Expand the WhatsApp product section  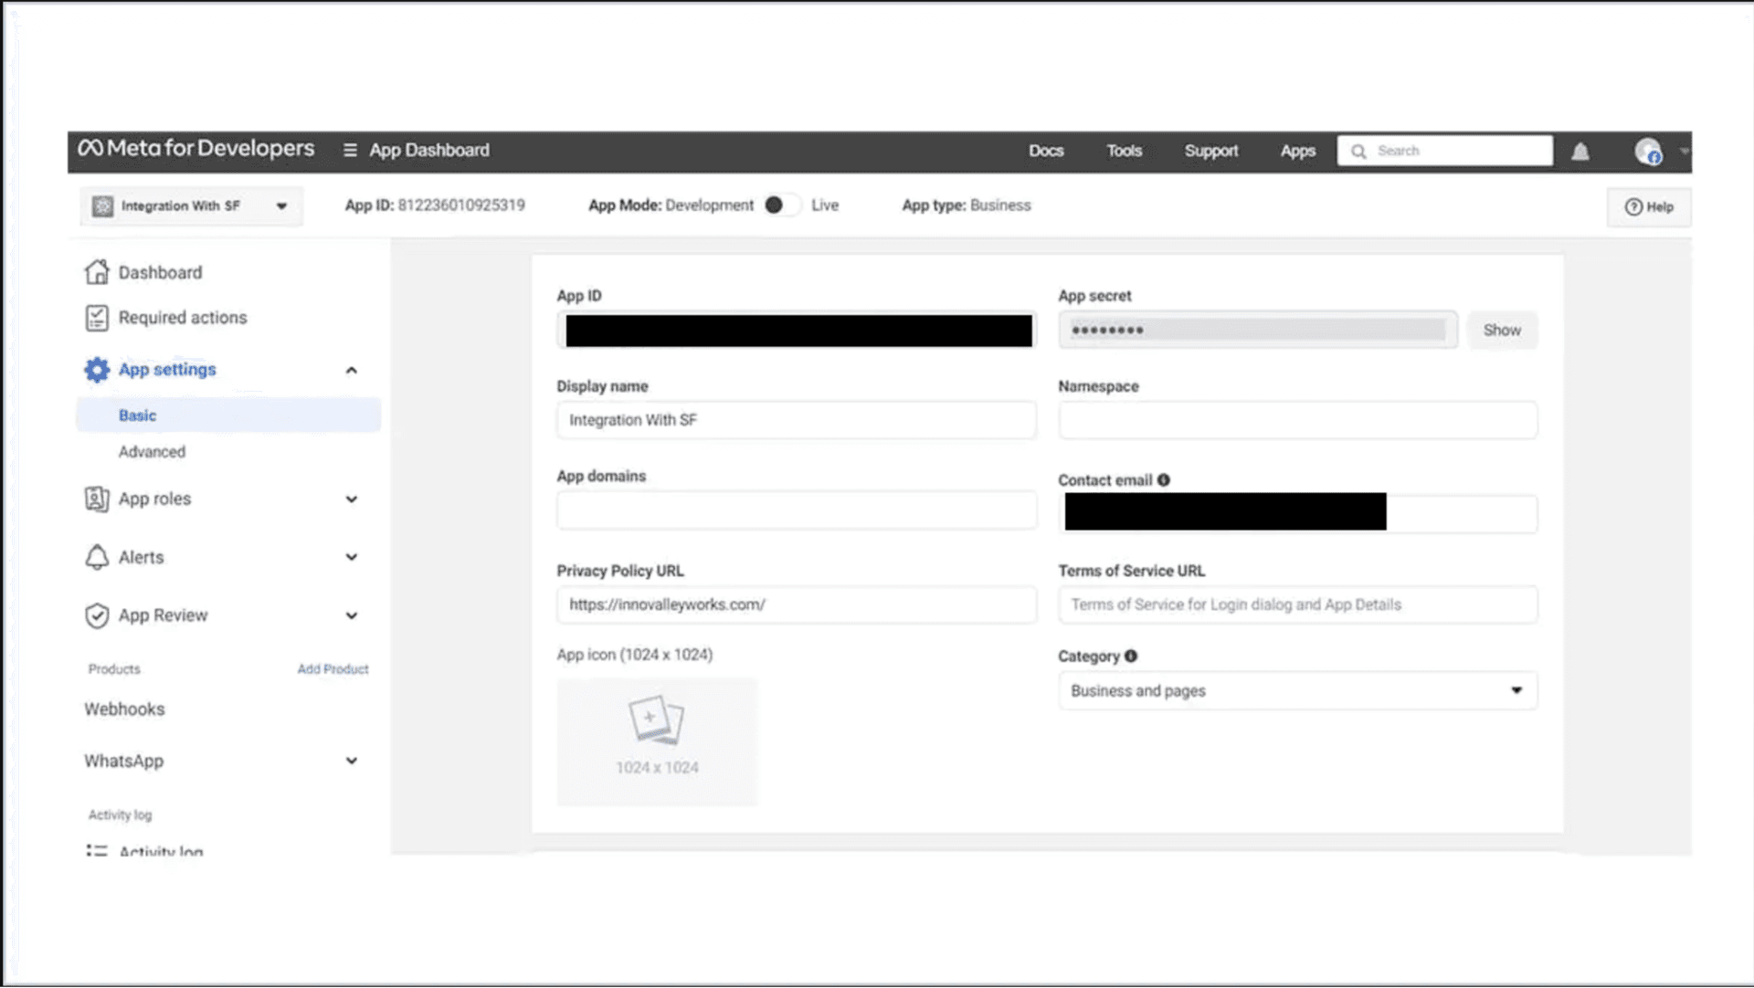(351, 762)
